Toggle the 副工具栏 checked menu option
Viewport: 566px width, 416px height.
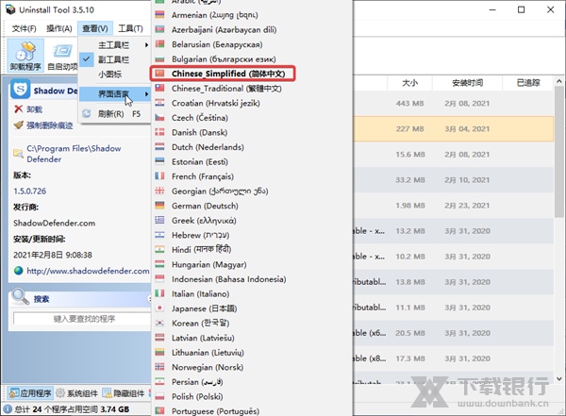[x=114, y=58]
